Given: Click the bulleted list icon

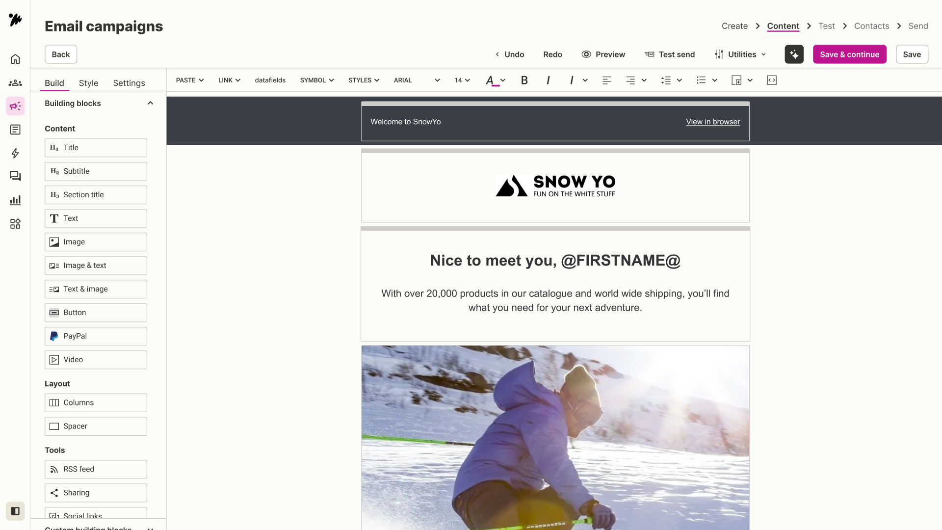Looking at the screenshot, I should click(701, 80).
